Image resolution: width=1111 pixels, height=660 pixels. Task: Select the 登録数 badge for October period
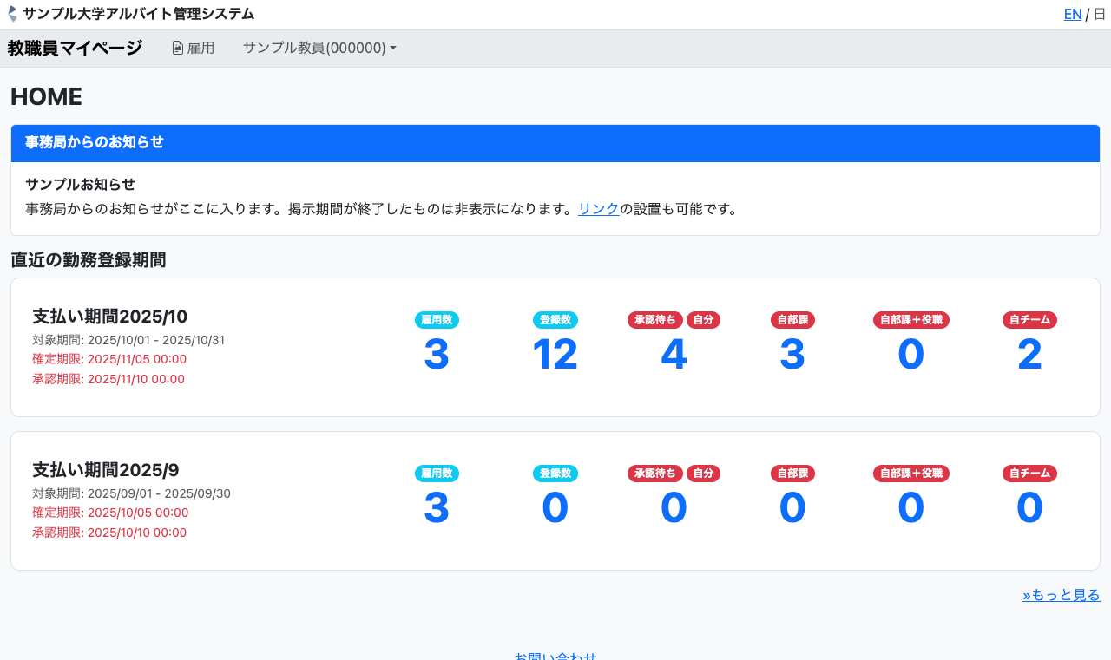click(x=555, y=320)
